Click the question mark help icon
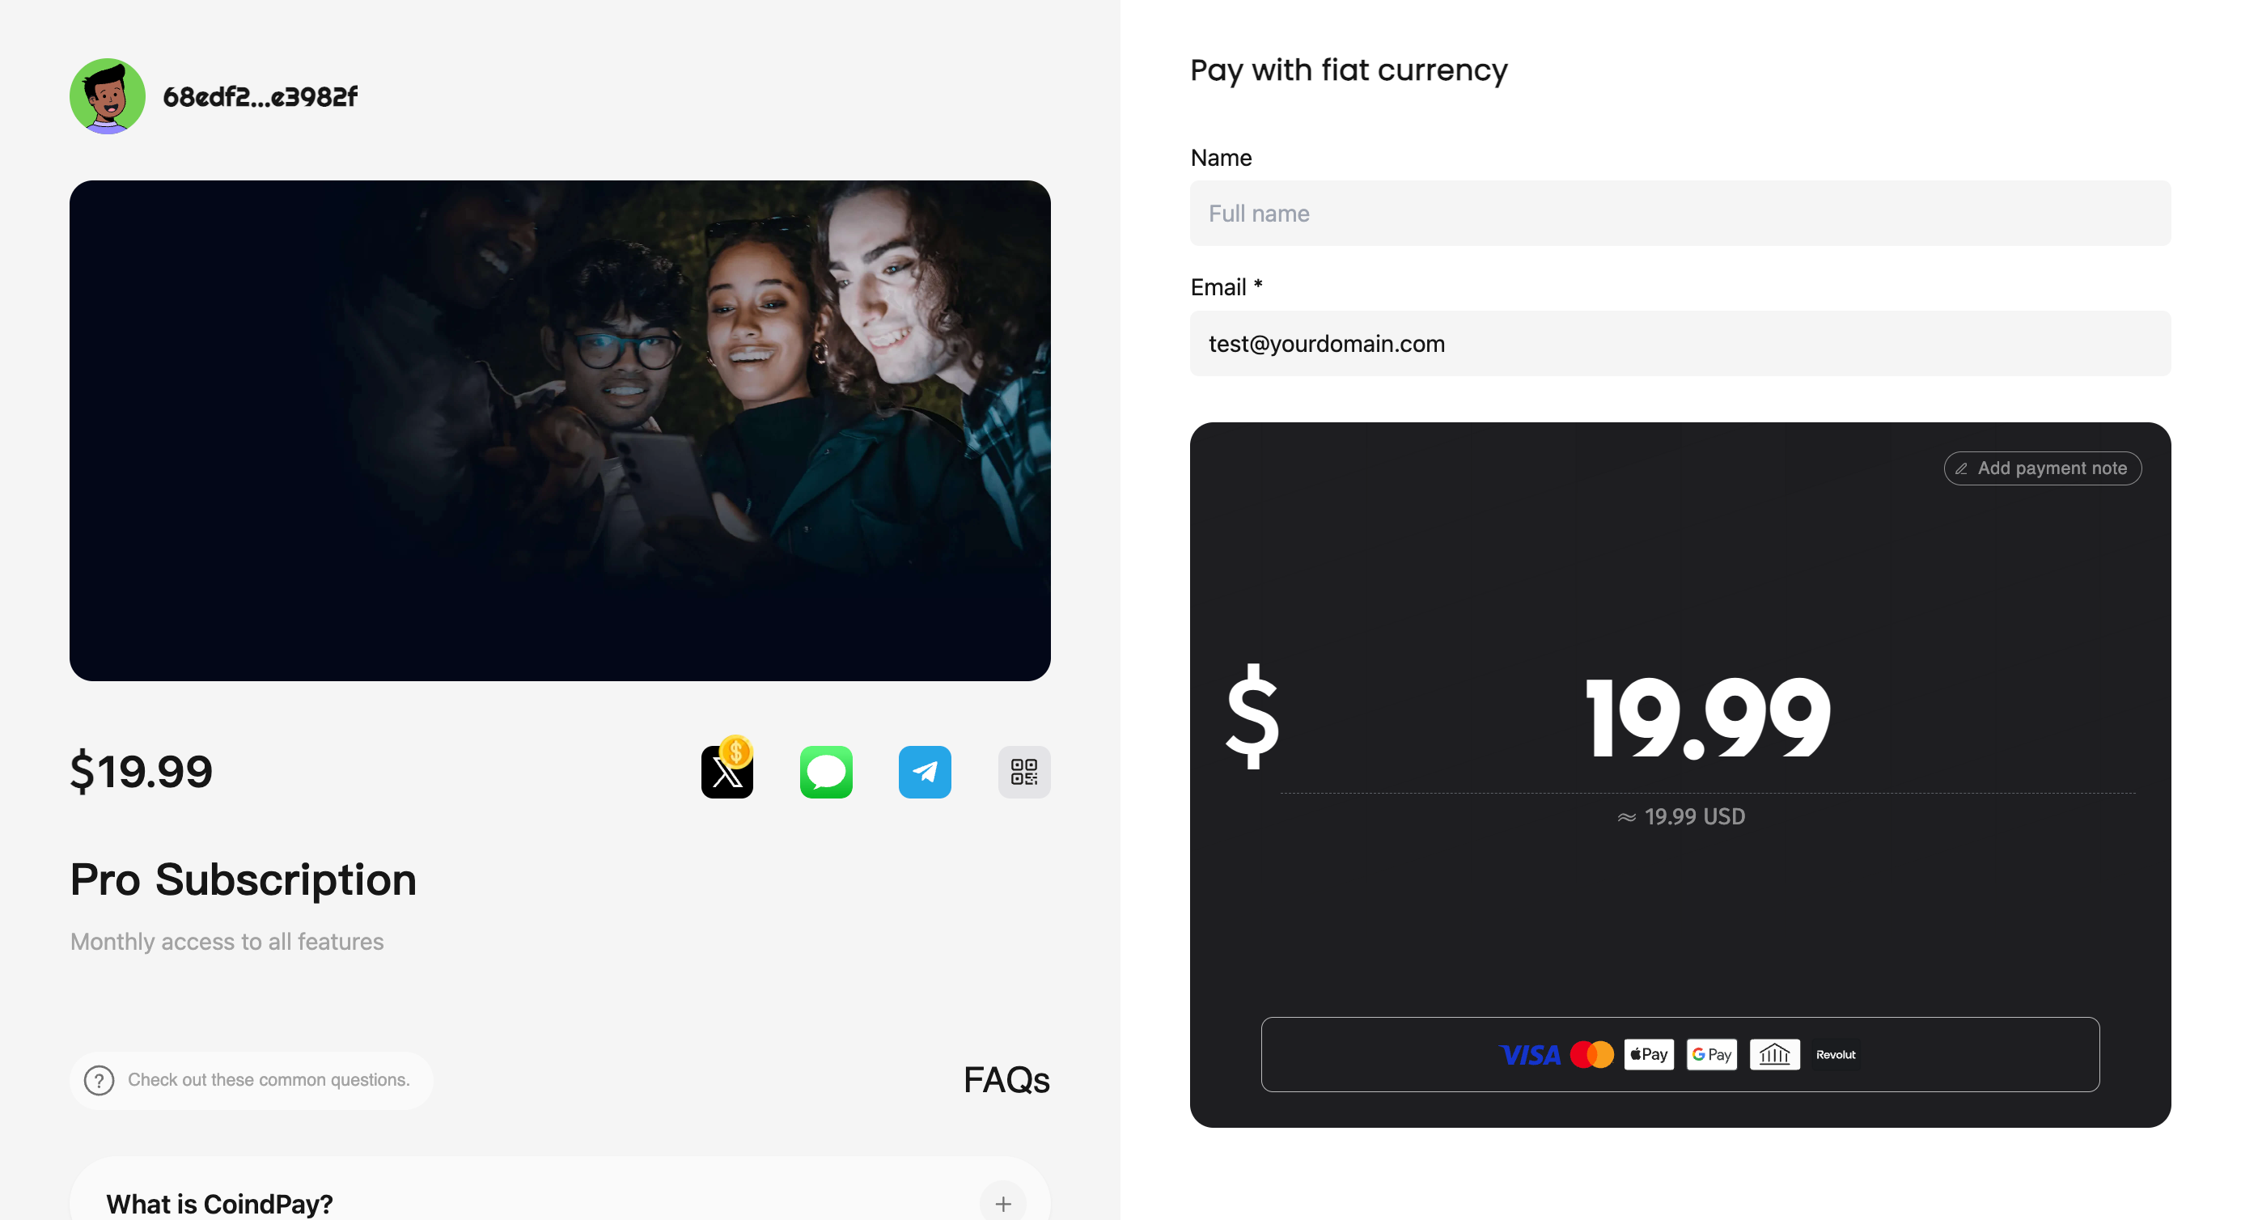This screenshot has width=2241, height=1220. (x=100, y=1080)
